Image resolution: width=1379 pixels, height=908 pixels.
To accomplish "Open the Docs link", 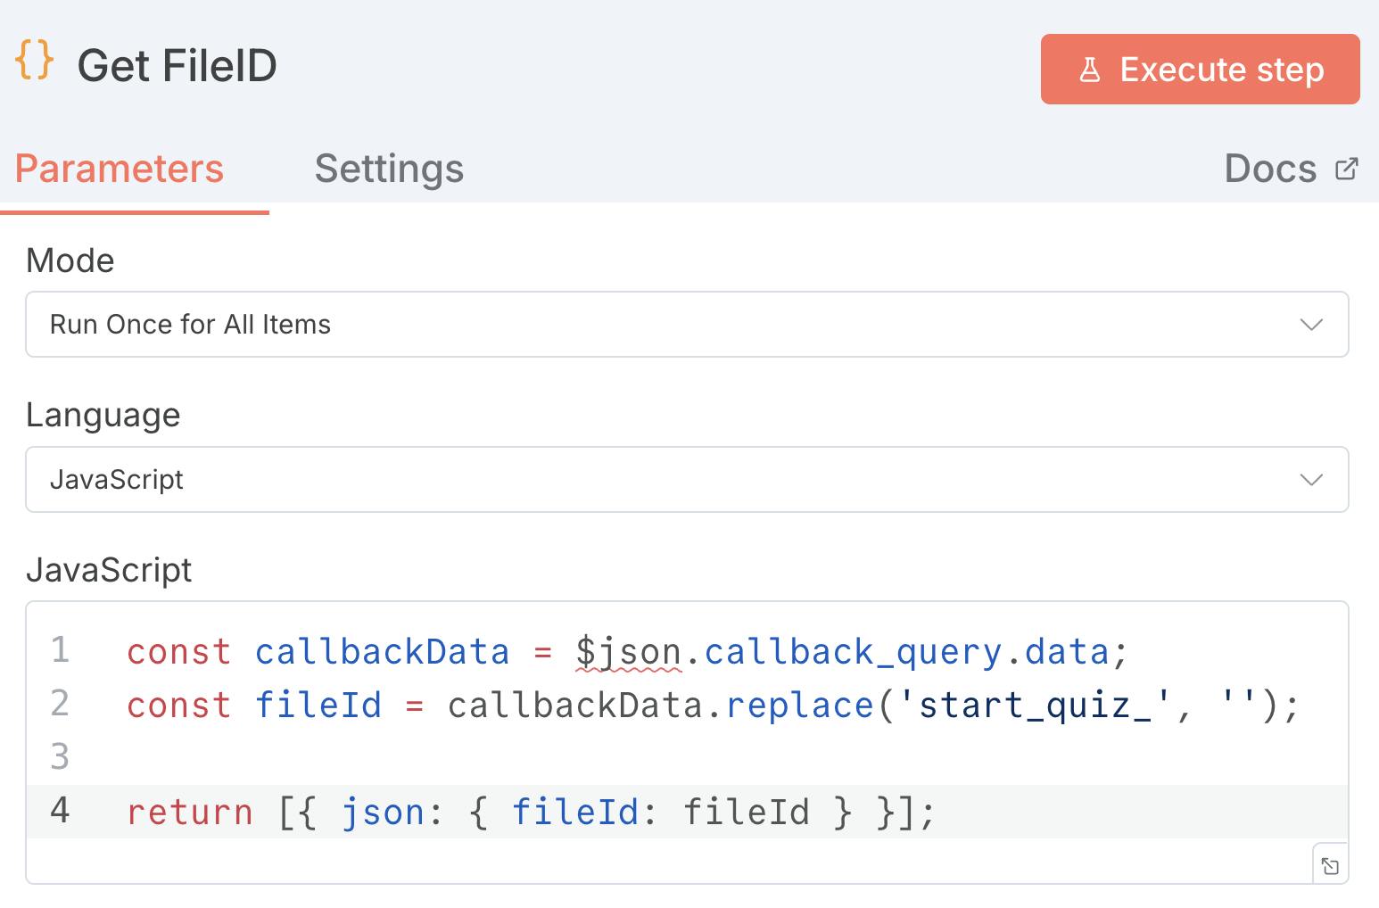I will pos(1270,169).
